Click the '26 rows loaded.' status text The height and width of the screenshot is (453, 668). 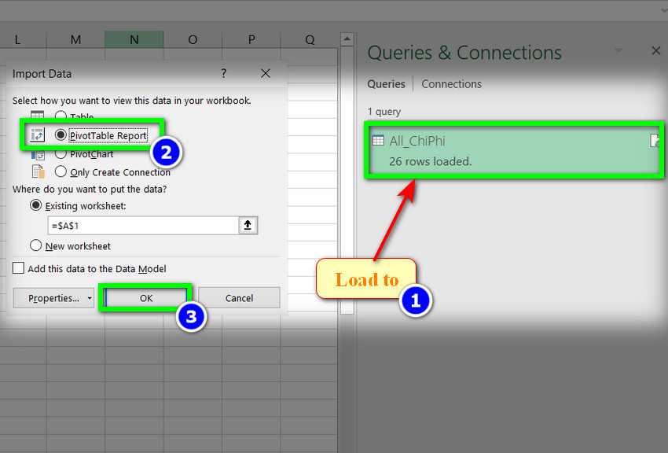(431, 161)
